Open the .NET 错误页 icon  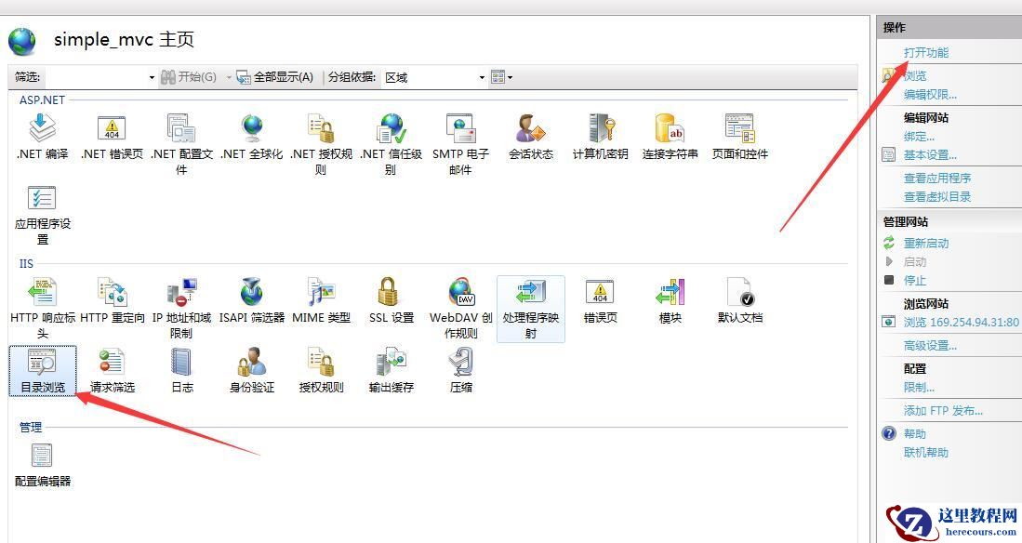tap(112, 127)
